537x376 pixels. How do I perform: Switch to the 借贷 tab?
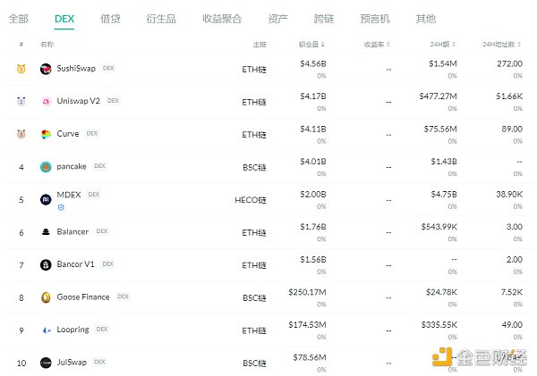point(110,18)
